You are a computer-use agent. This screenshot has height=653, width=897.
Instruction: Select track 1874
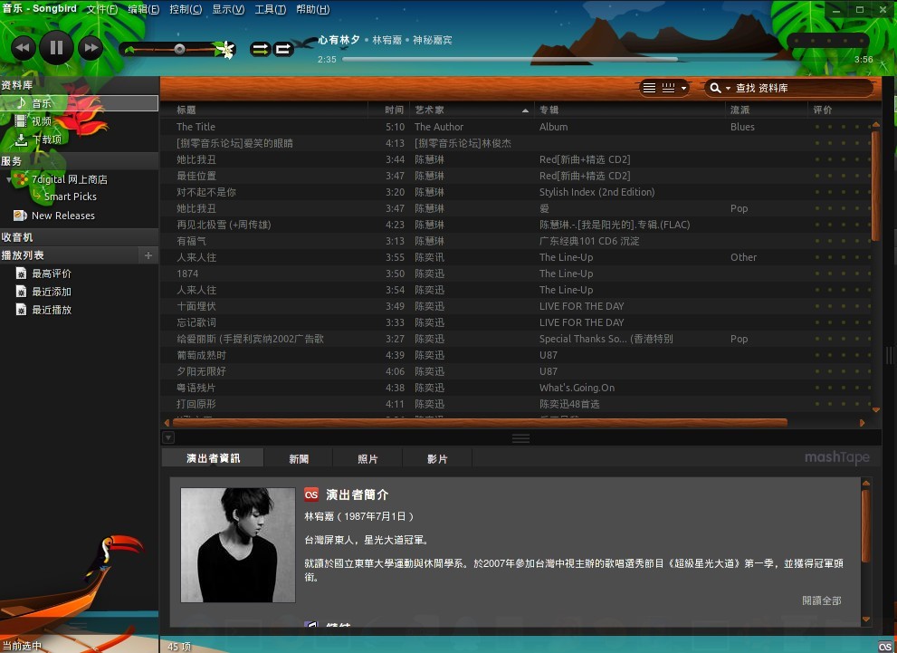187,274
